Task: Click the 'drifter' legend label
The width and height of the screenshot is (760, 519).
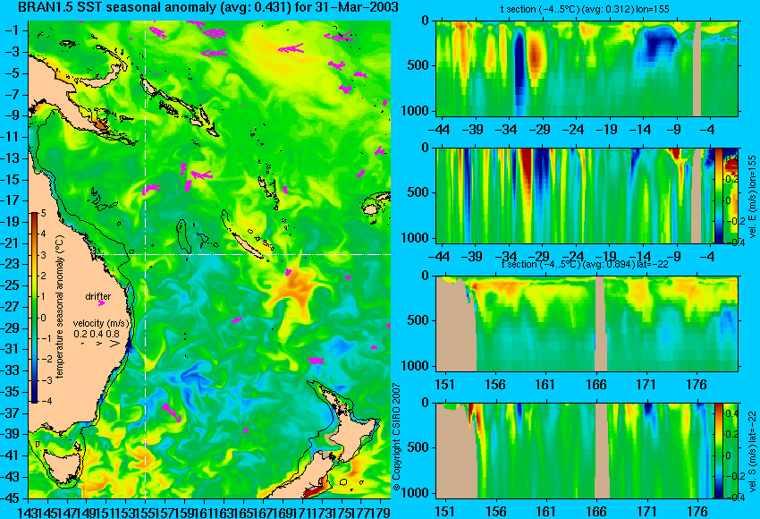Action: tap(98, 296)
